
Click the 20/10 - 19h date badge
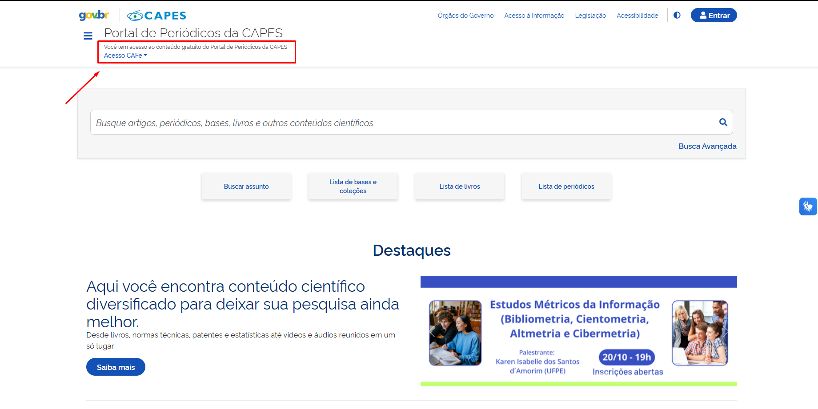coord(627,357)
